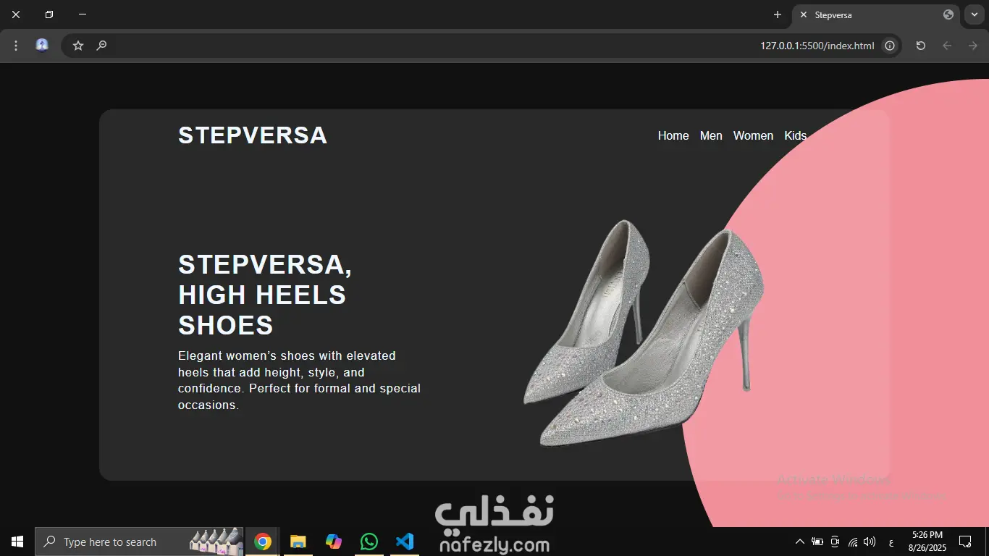Open the Windows notification center
The height and width of the screenshot is (556, 989).
click(x=965, y=542)
